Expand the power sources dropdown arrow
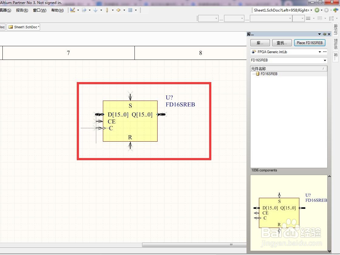Viewport: 340px width, 255px height. (101, 10)
